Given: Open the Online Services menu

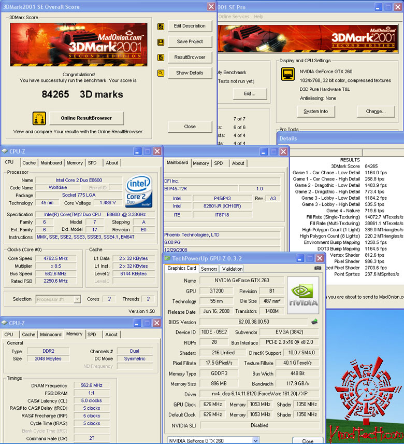Looking at the screenshot, I should tap(234, 17).
